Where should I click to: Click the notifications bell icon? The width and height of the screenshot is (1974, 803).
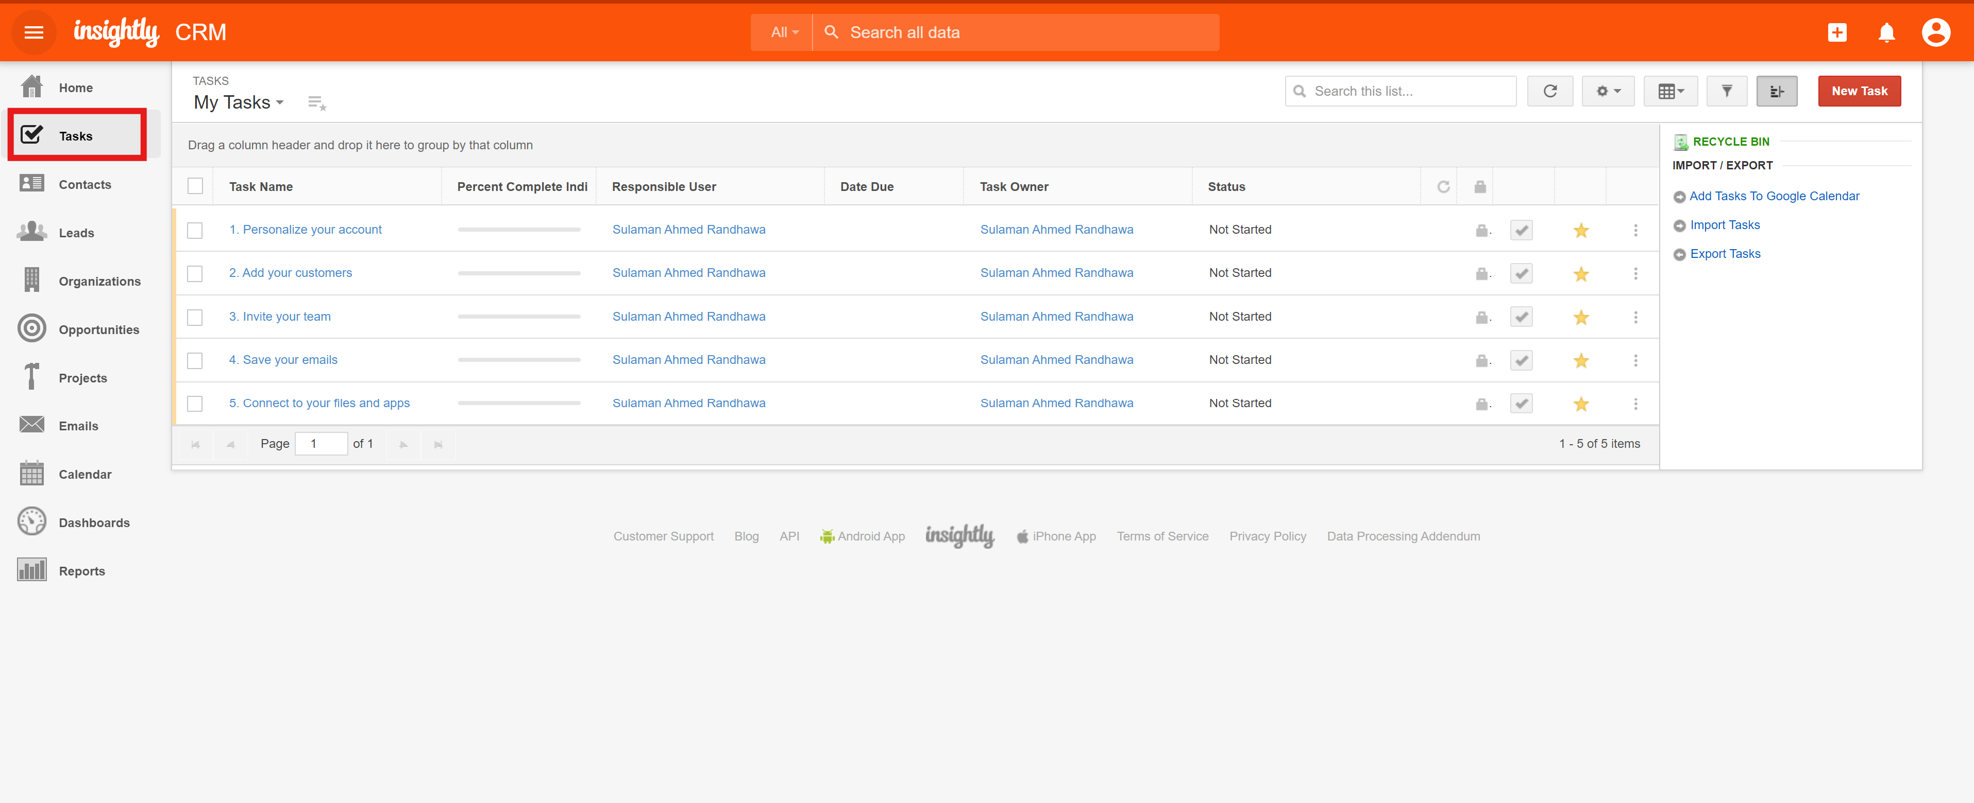coord(1886,32)
